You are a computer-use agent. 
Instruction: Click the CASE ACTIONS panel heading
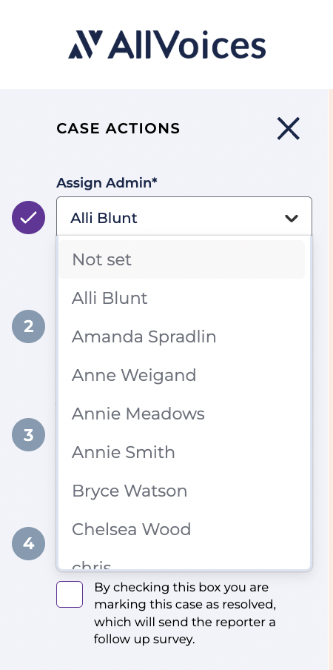point(118,128)
